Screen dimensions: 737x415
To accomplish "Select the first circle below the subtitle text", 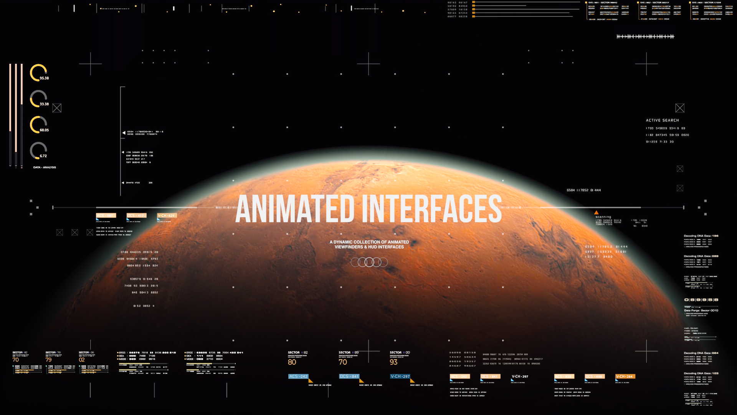I will pos(355,262).
